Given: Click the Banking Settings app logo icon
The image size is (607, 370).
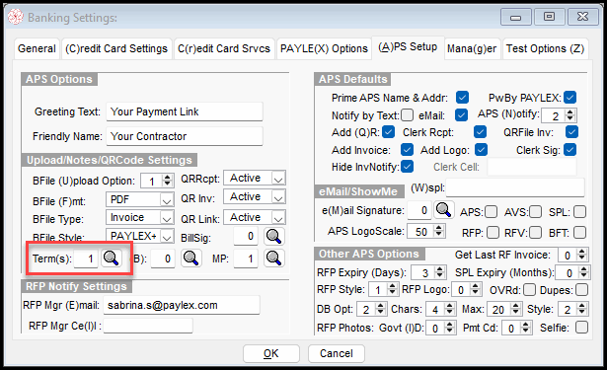Looking at the screenshot, I should (x=16, y=18).
